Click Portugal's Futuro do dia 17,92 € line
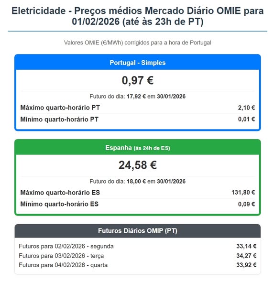The height and width of the screenshot is (282, 274). click(x=137, y=96)
